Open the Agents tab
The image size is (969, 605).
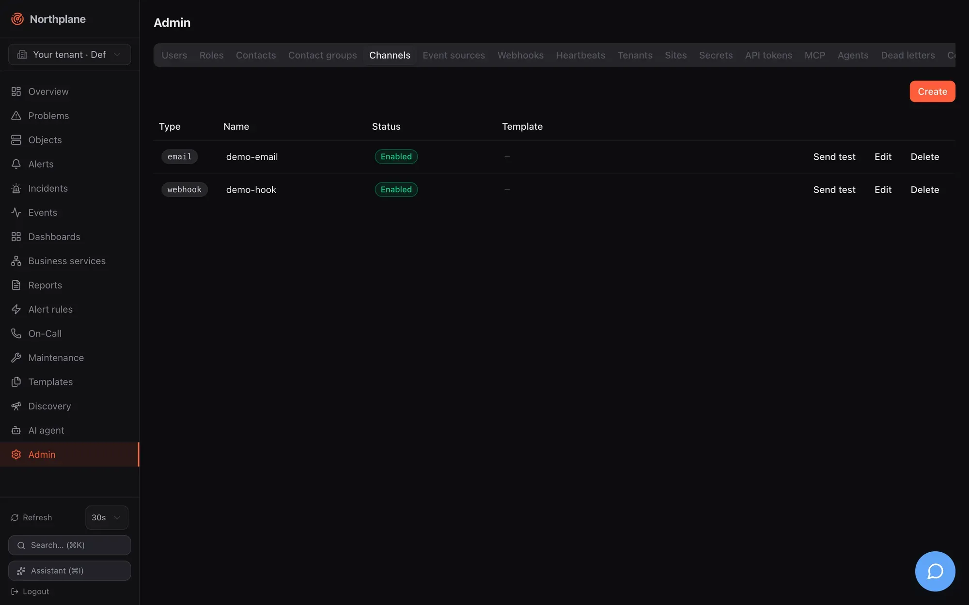[853, 55]
